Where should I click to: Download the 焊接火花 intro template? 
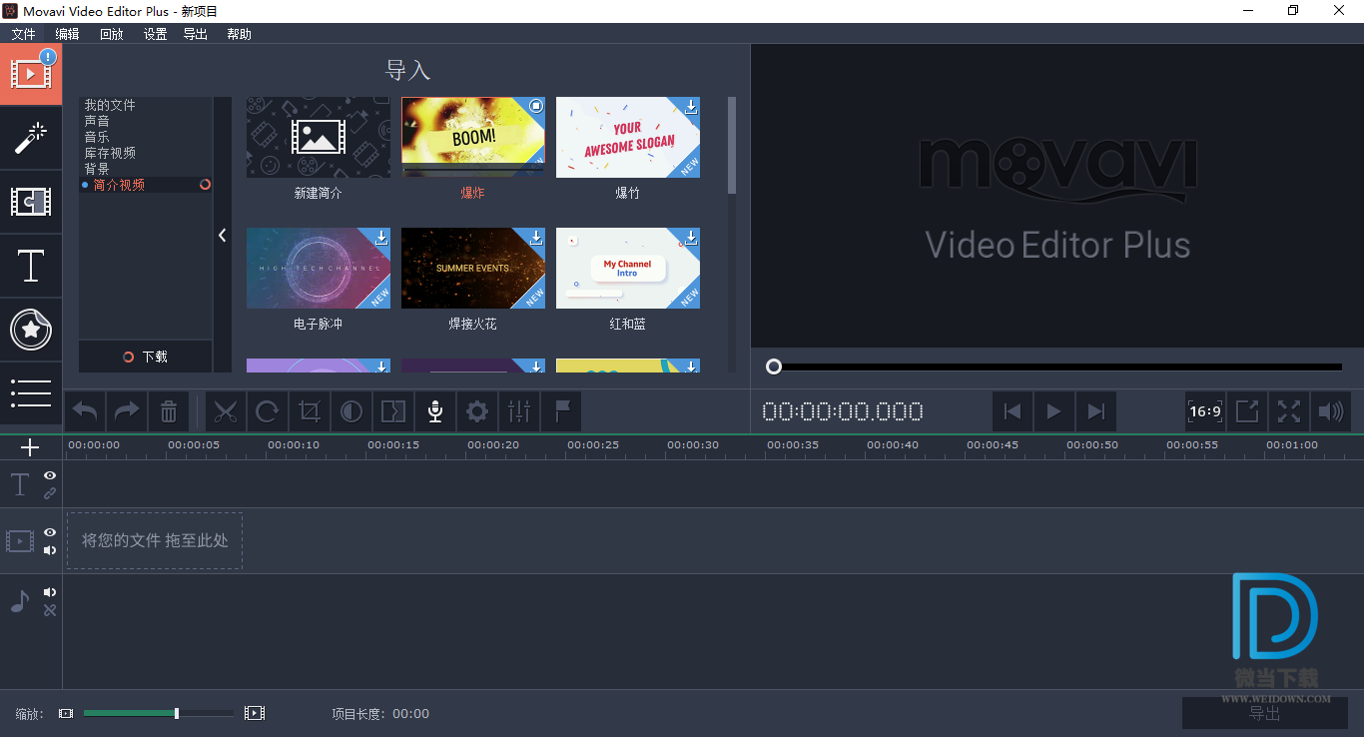[536, 237]
